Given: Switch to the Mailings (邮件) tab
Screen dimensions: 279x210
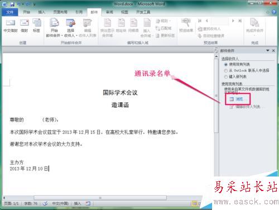Looking at the screenshot, I should click(x=94, y=12).
